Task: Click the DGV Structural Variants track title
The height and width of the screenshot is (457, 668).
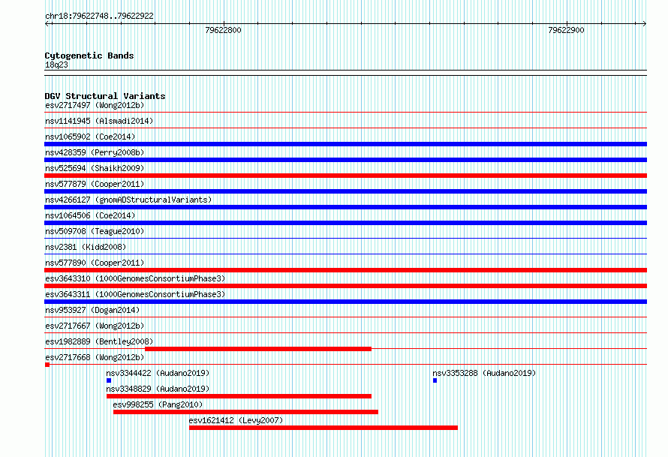Action: [x=105, y=96]
